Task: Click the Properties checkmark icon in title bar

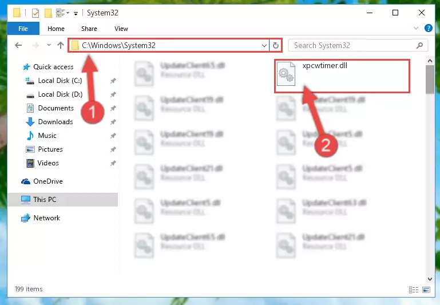Action: tap(35, 13)
